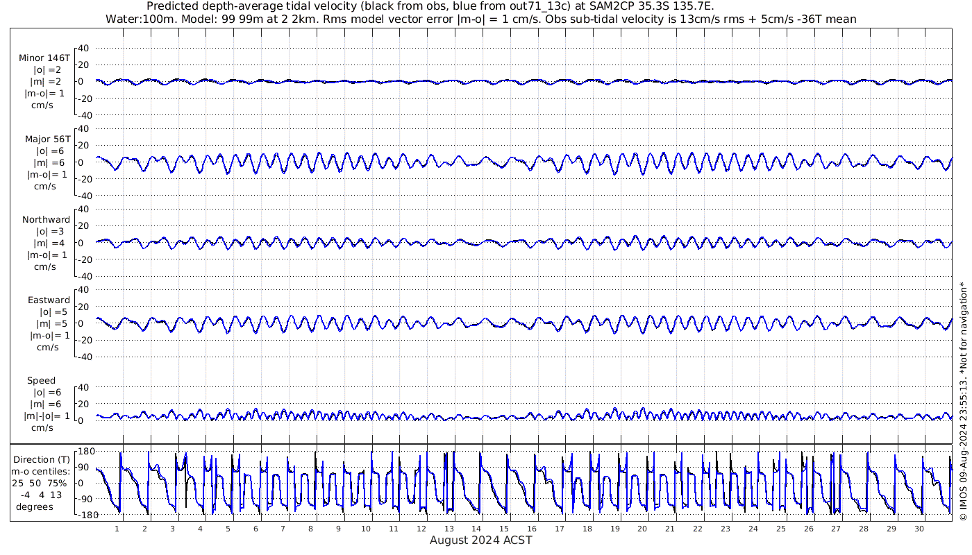
Task: Click the '40' tick of the Speed axis
Action: click(x=84, y=387)
